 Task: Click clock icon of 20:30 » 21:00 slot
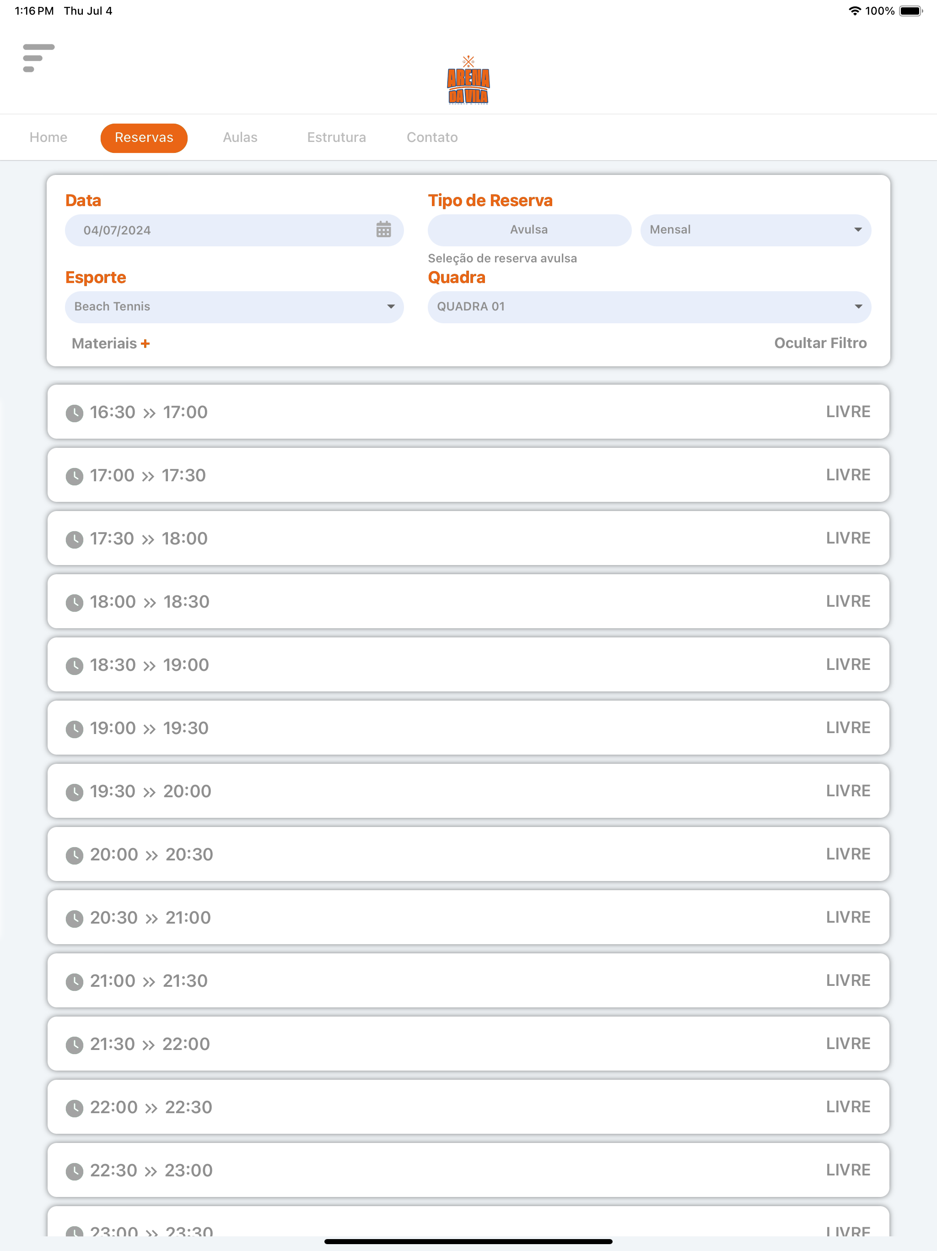point(75,919)
